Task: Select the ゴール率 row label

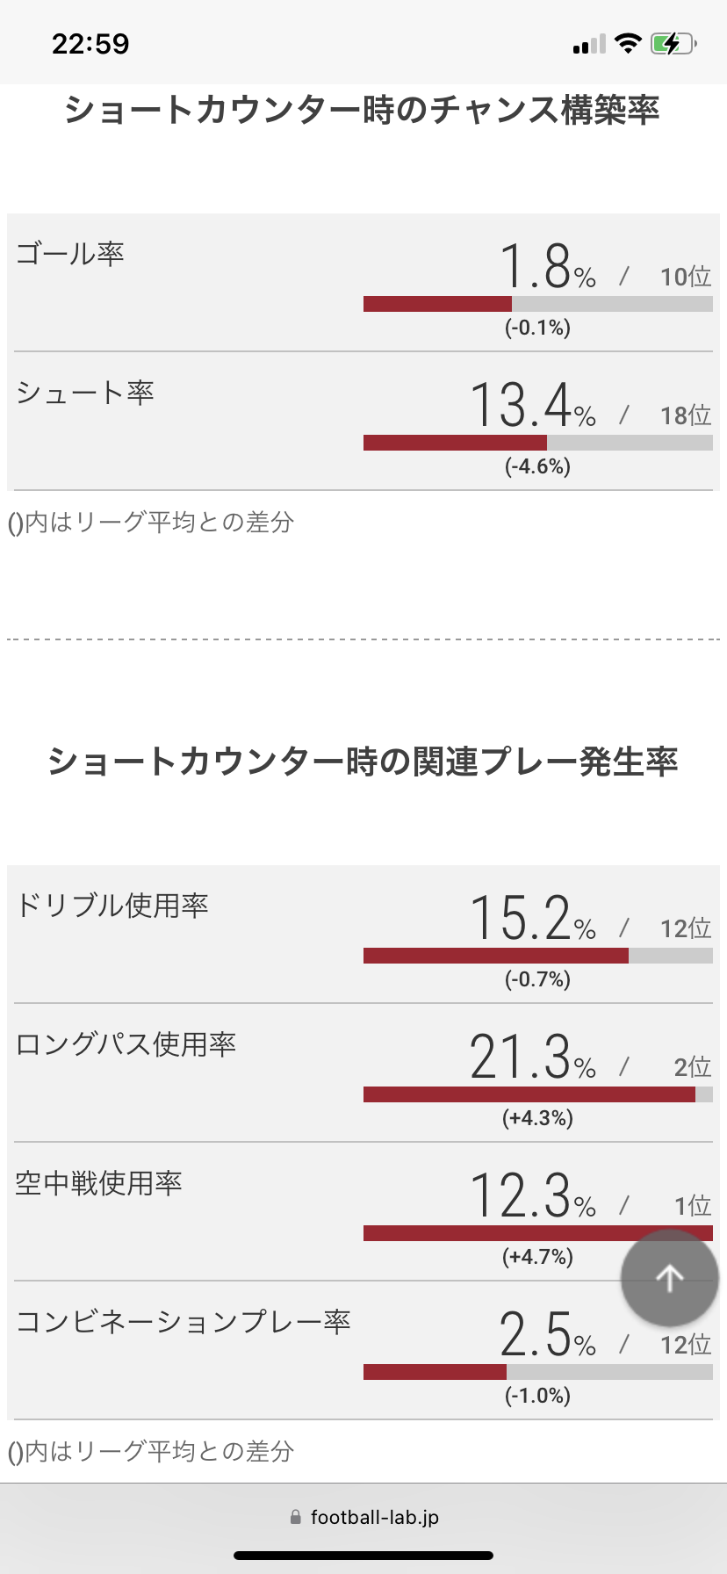Action: (x=70, y=254)
